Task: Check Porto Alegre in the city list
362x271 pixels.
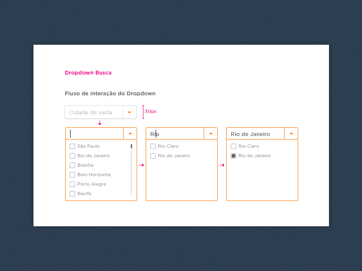Action: 72,184
